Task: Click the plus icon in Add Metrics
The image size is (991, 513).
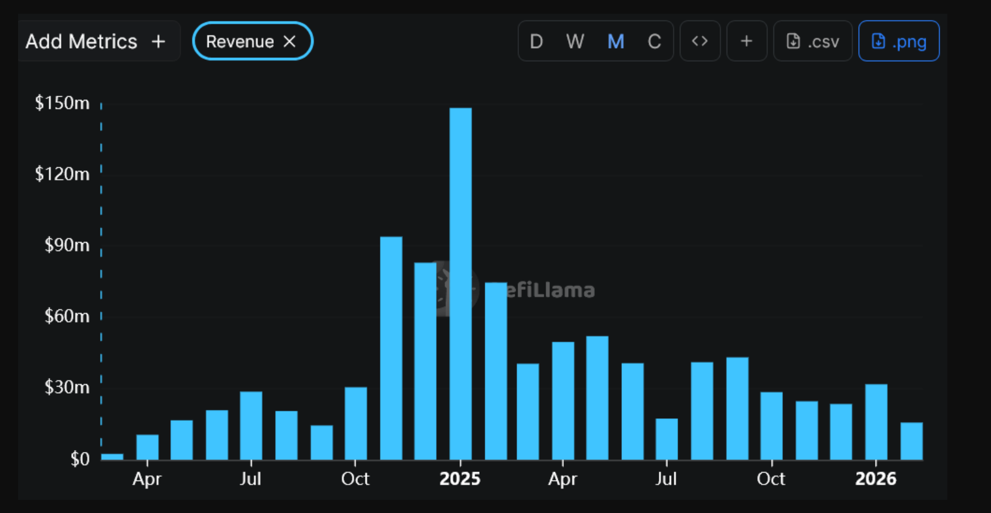Action: [x=158, y=42]
